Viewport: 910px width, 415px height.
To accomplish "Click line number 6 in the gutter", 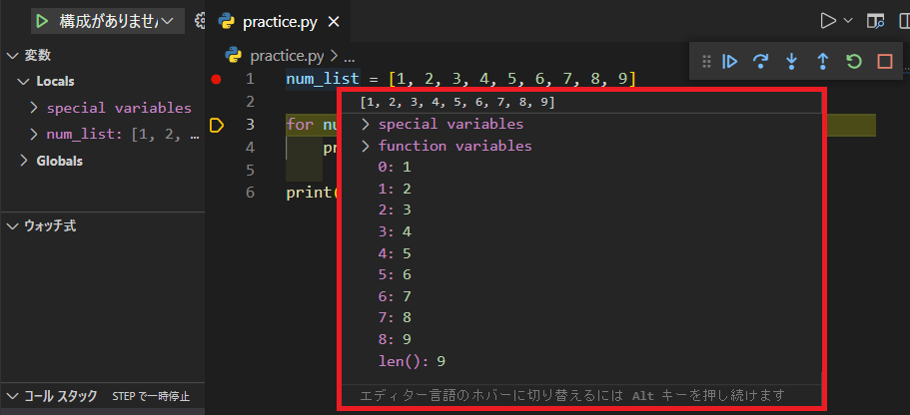I will tap(250, 193).
